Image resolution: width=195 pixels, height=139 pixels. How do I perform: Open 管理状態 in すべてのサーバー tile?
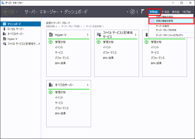(60, 92)
